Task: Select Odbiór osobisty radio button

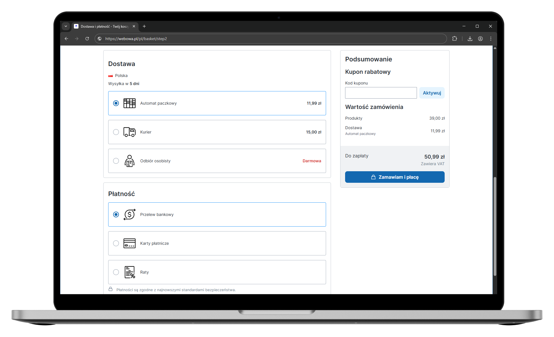Action: [116, 161]
